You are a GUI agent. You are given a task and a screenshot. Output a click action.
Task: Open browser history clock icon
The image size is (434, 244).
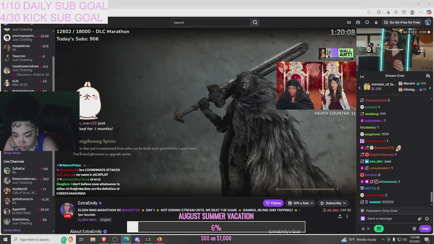pos(404,12)
